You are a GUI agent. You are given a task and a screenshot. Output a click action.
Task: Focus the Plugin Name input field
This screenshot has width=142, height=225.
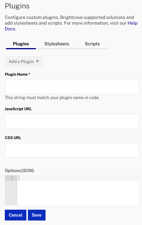[x=72, y=87]
